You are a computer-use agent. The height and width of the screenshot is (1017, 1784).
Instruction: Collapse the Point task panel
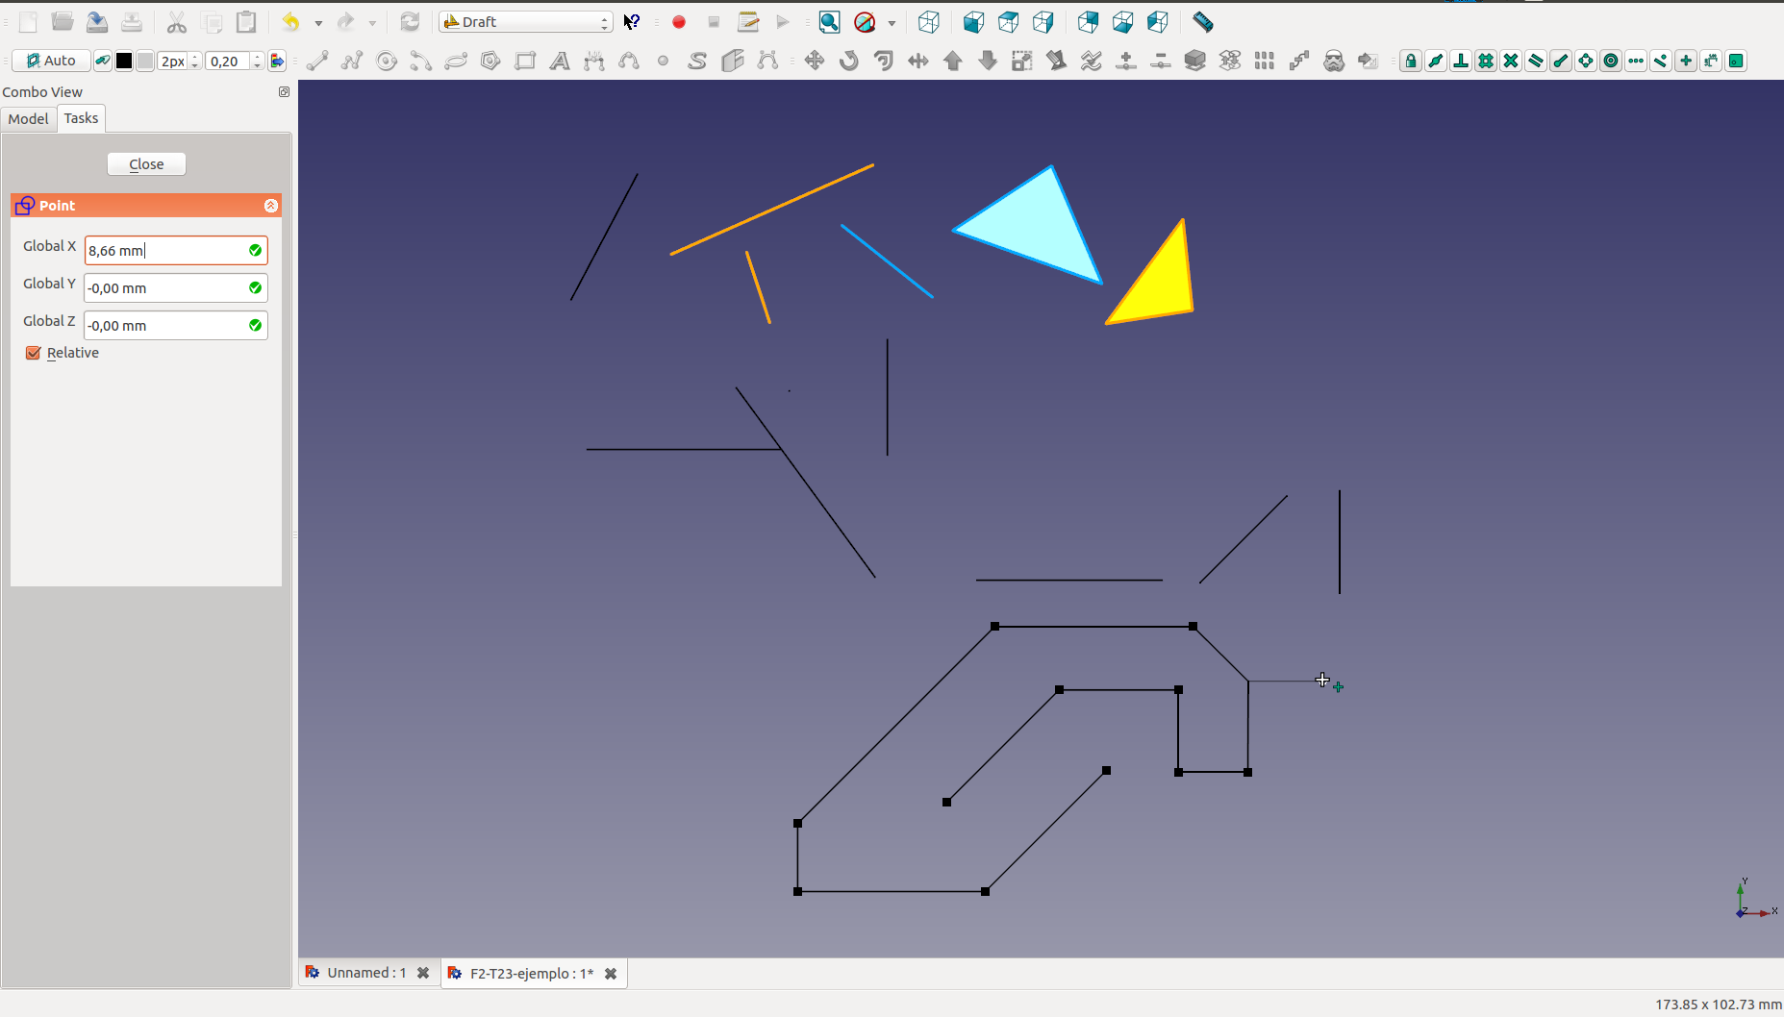coord(271,206)
